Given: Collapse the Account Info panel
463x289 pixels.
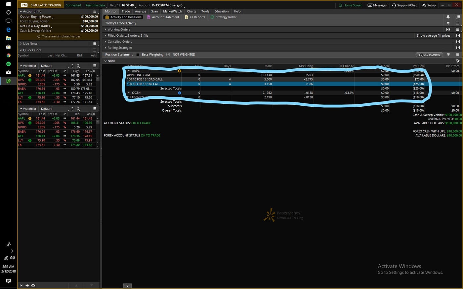Looking at the screenshot, I should (x=21, y=11).
